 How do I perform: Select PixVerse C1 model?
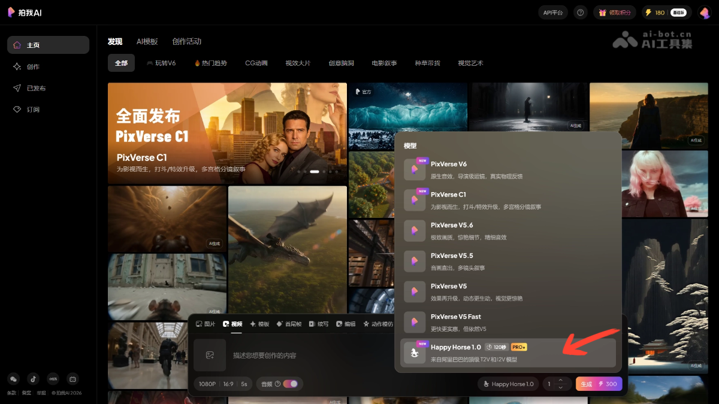tap(508, 201)
